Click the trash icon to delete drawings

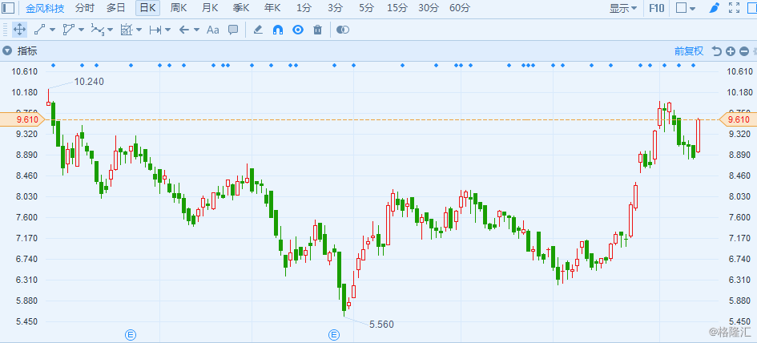pos(317,30)
